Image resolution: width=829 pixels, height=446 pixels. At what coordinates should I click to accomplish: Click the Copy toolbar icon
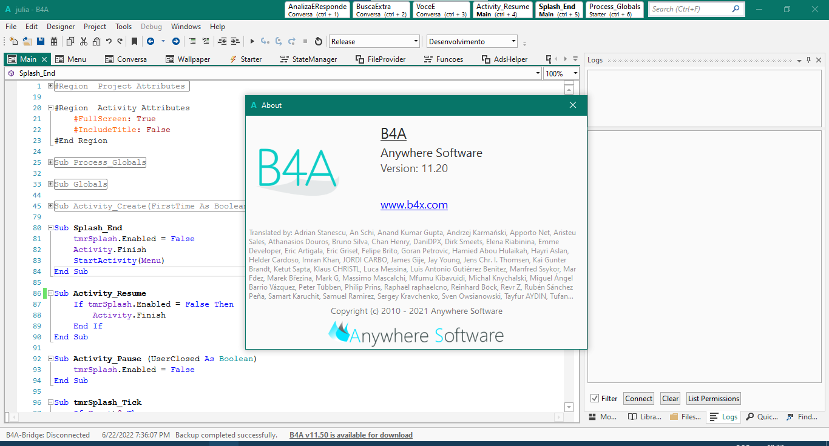pos(70,41)
